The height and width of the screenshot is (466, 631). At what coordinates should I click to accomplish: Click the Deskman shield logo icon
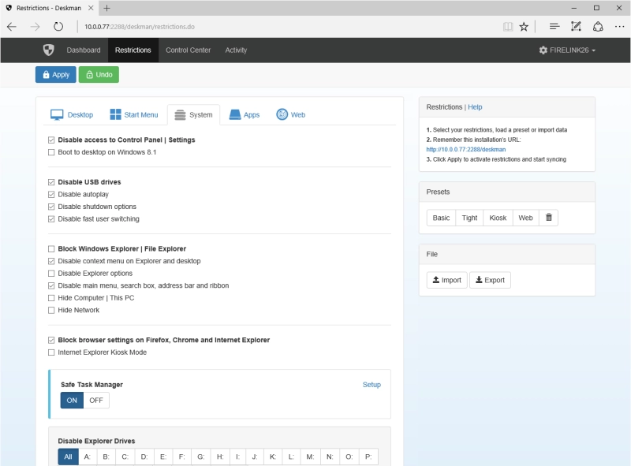coord(49,50)
